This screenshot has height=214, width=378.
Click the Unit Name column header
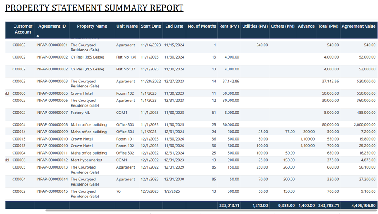(x=127, y=26)
